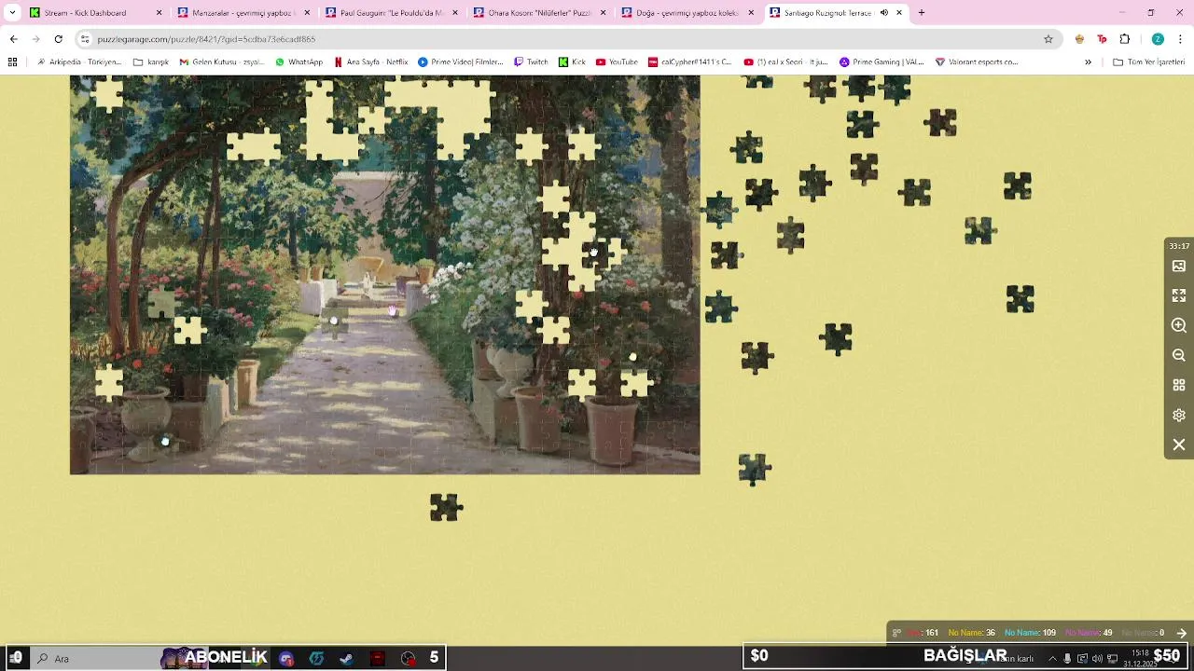The width and height of the screenshot is (1194, 671).
Task: Switch to Paul Gauguin puzzle tab
Action: pyautogui.click(x=391, y=13)
